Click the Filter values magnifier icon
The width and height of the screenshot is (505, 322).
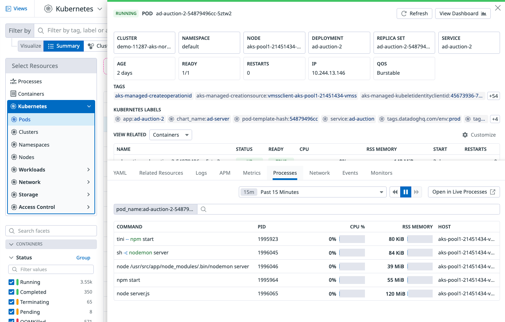(x=15, y=269)
